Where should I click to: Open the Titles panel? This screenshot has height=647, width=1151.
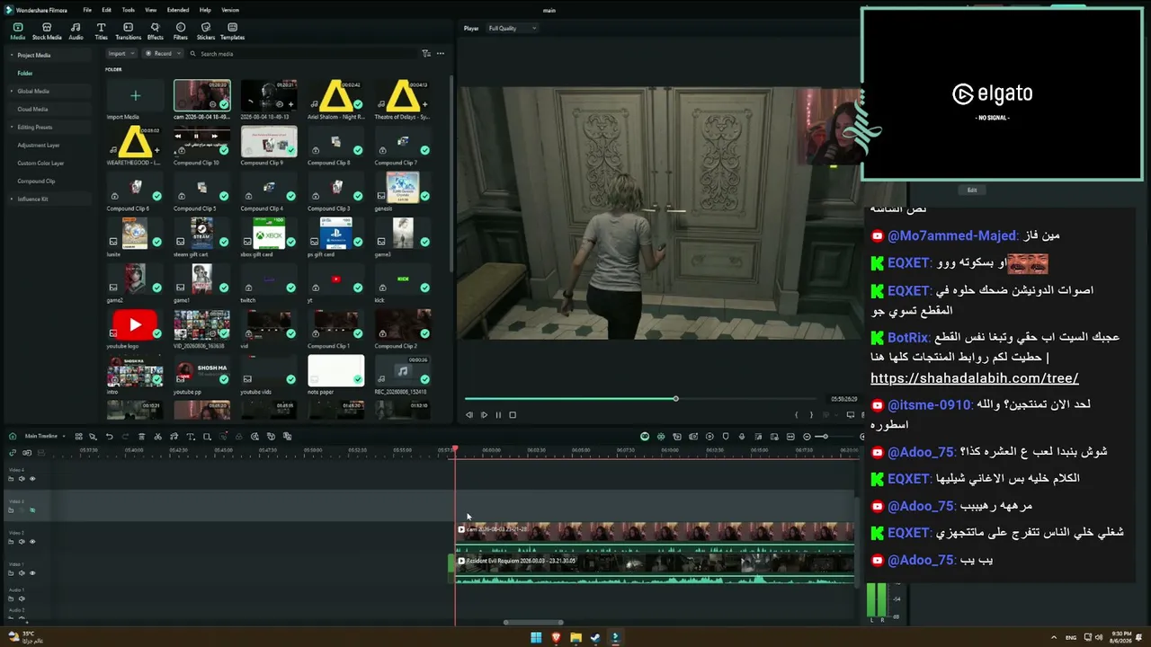pos(101,31)
